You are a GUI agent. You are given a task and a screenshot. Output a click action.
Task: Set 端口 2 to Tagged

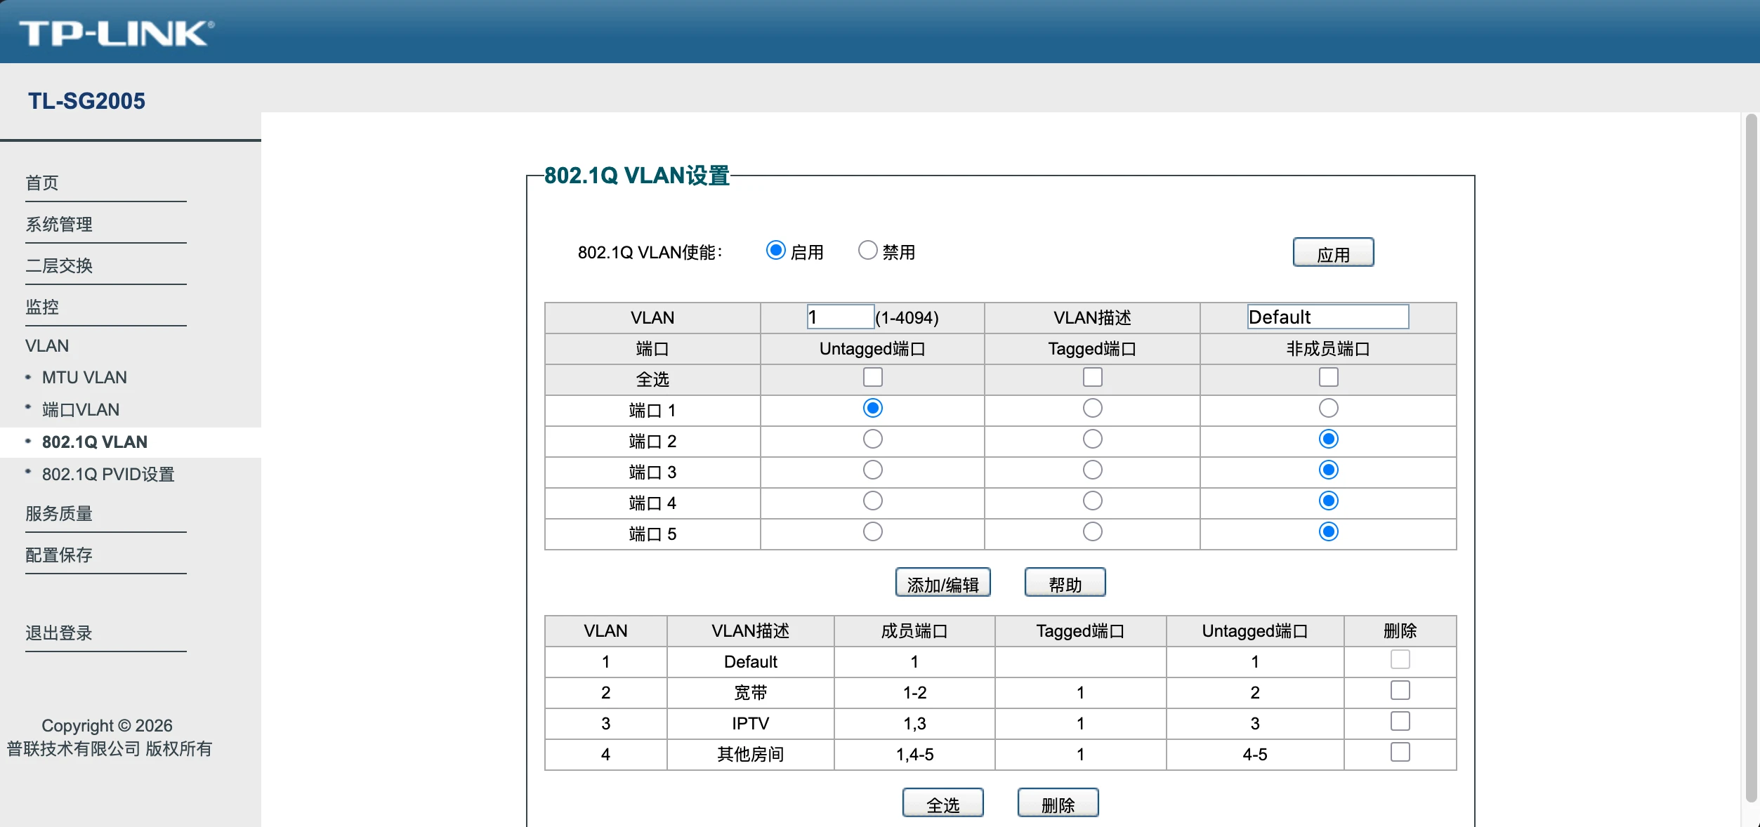pyautogui.click(x=1092, y=439)
